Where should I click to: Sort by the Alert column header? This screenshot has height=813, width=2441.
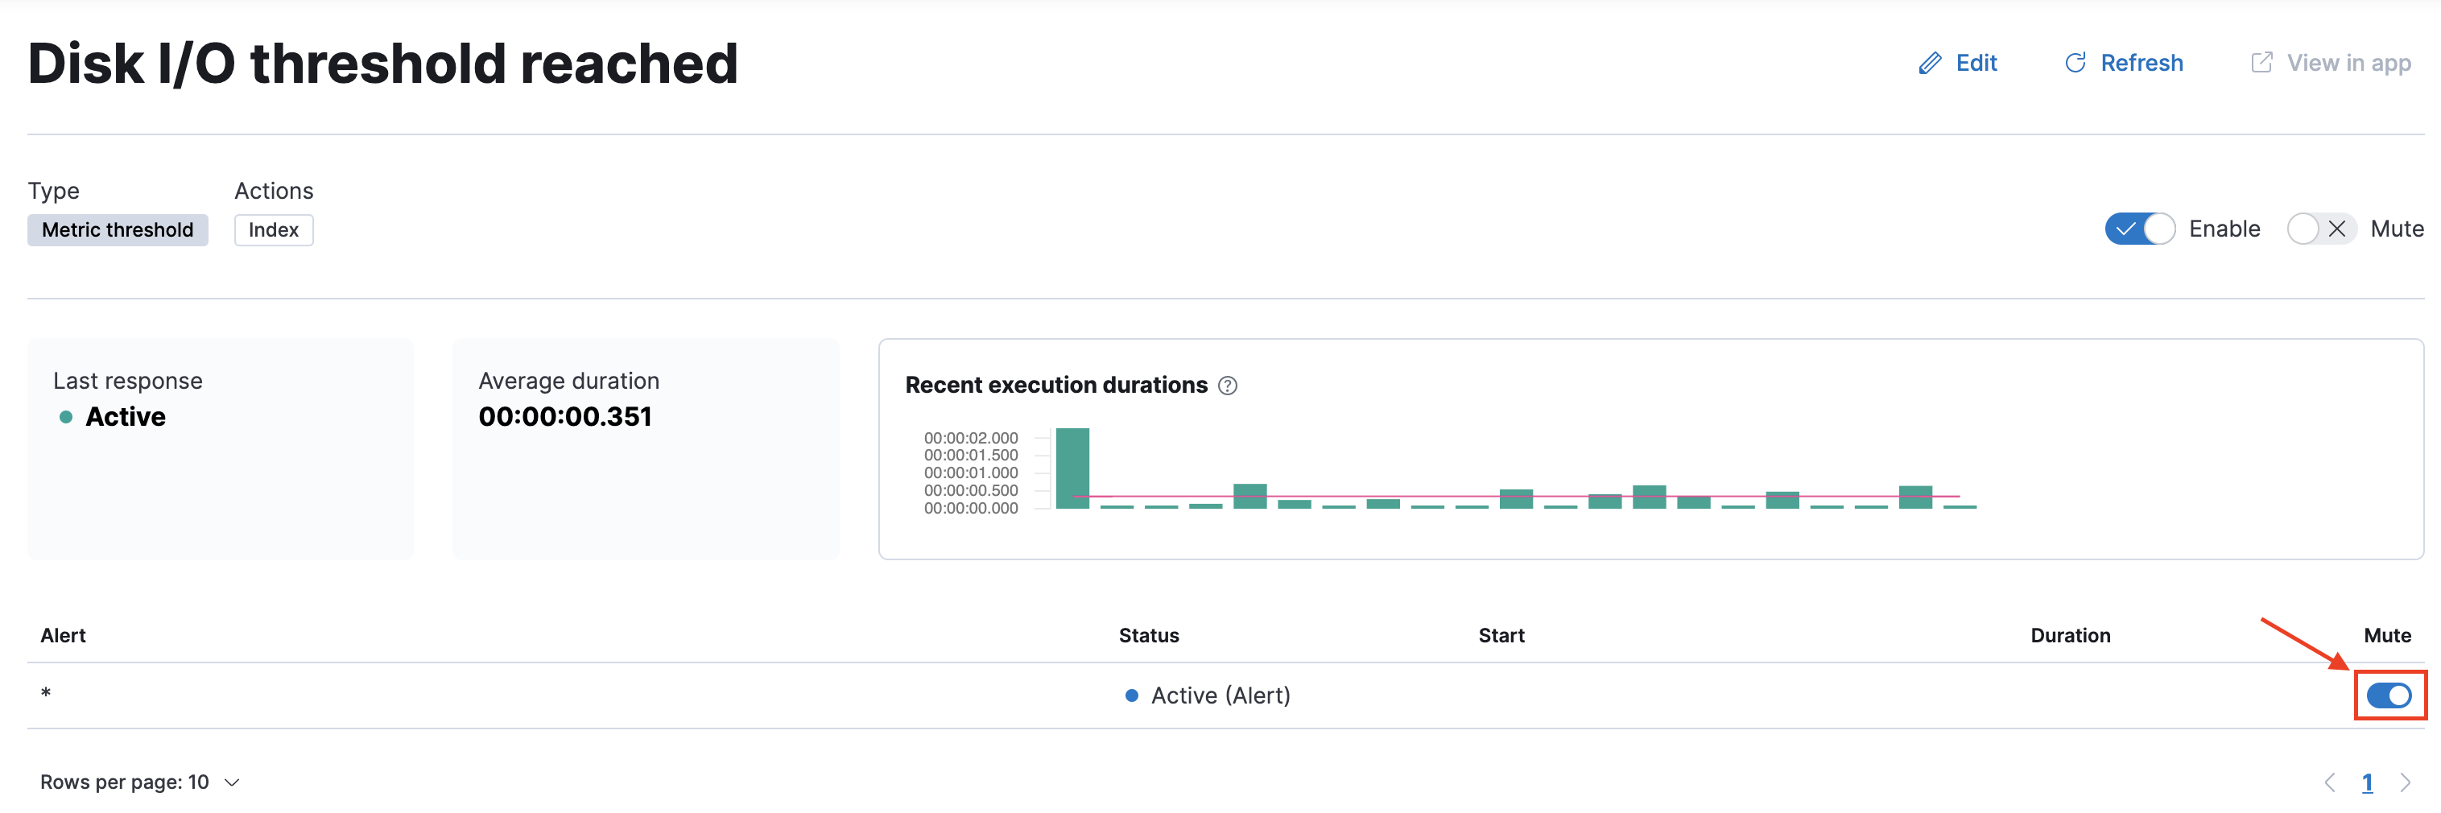(x=63, y=636)
